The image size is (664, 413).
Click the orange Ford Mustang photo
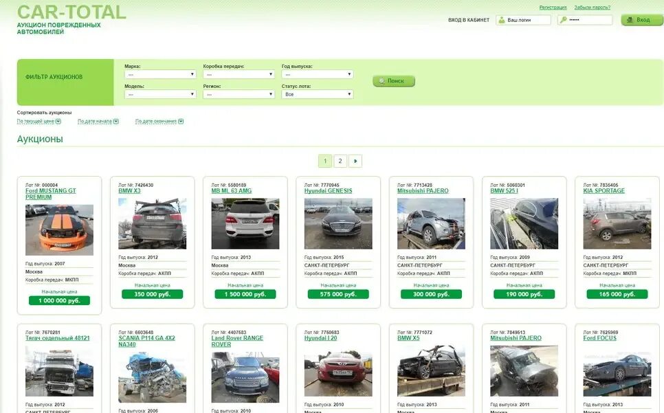59,230
